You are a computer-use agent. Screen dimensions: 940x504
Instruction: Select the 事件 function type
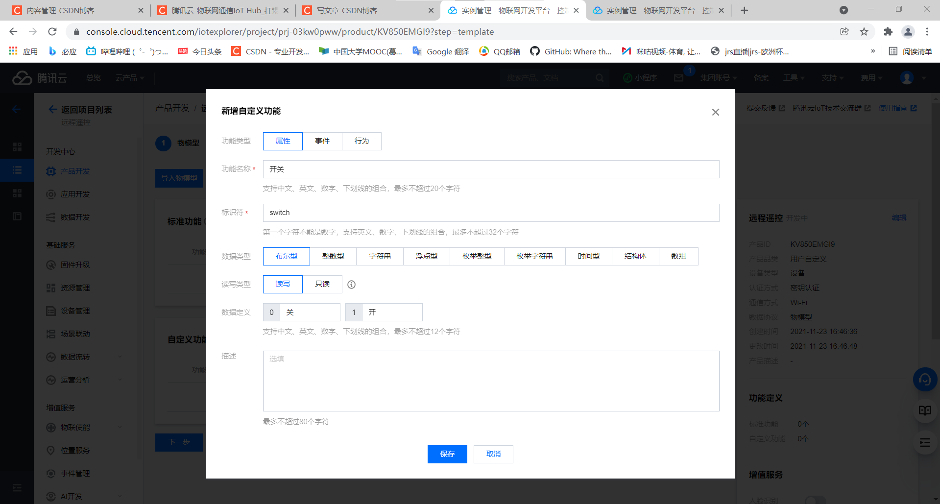322,141
